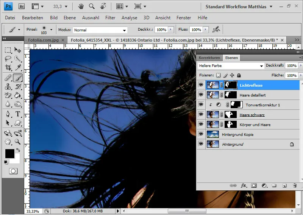Open the Bearbeiten menu
303x215 pixels.
click(33, 18)
